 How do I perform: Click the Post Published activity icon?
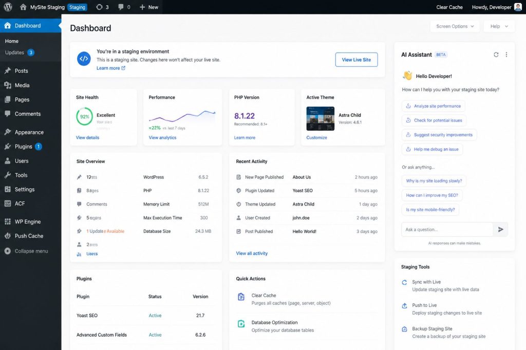pyautogui.click(x=238, y=232)
